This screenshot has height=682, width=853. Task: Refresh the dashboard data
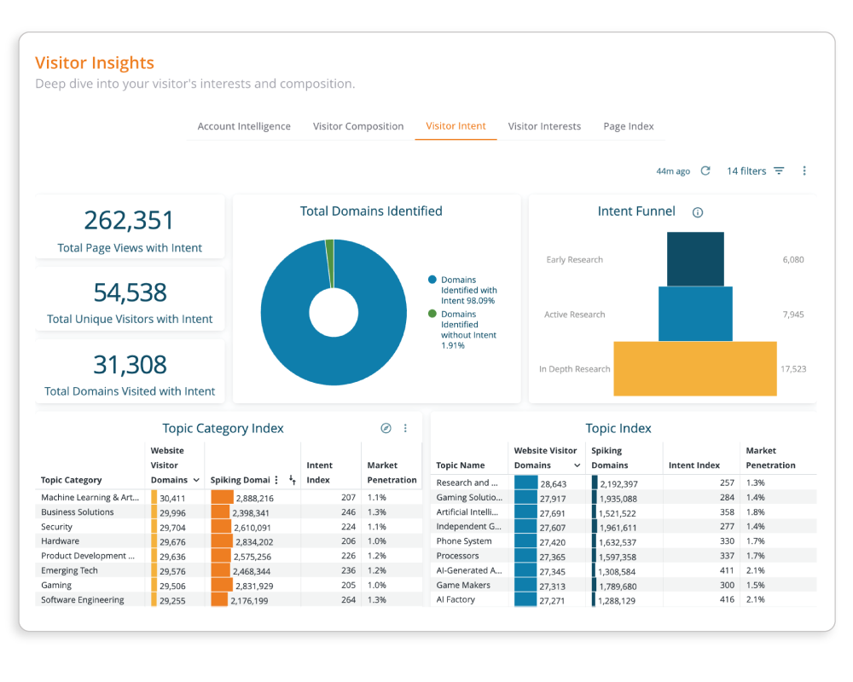tap(705, 170)
